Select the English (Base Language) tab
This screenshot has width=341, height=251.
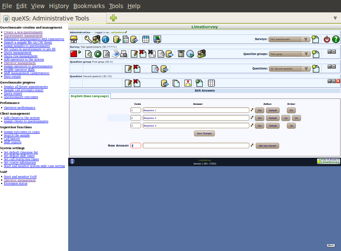pos(90,96)
